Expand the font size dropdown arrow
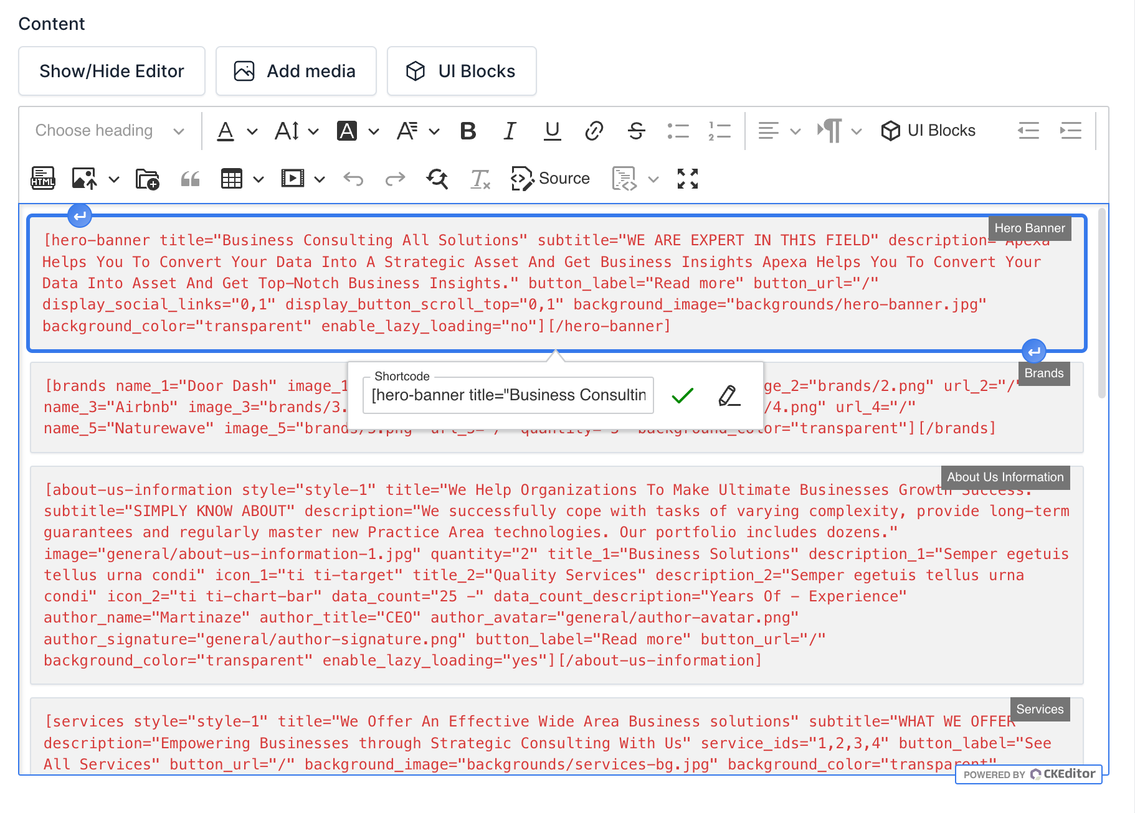 pos(313,131)
